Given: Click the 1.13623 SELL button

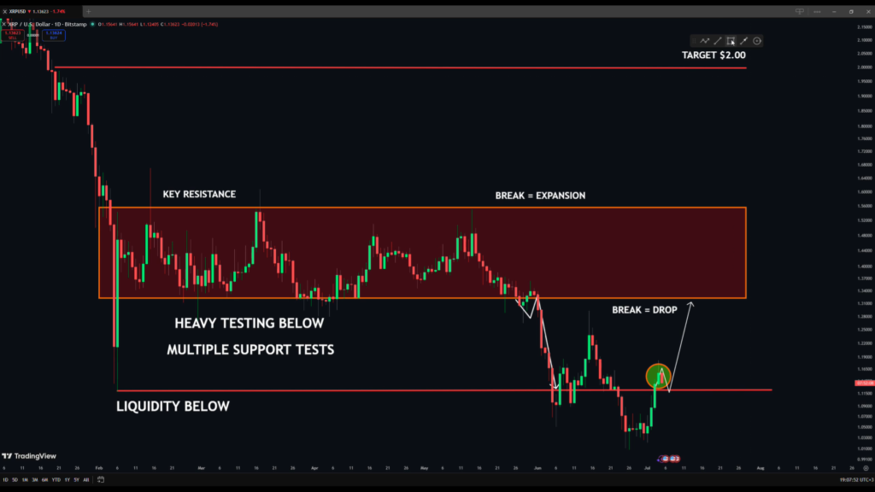Looking at the screenshot, I should 12,34.
